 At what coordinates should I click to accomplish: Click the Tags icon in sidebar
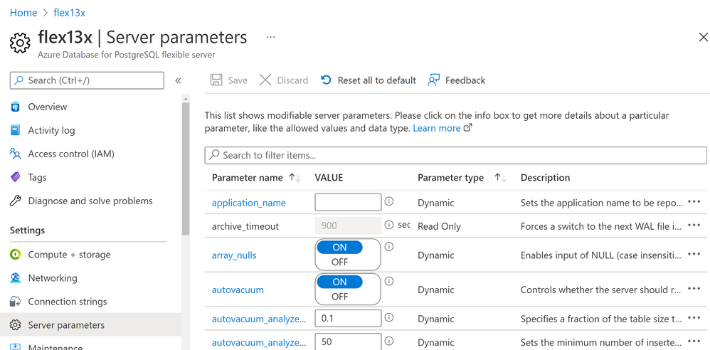(x=16, y=178)
